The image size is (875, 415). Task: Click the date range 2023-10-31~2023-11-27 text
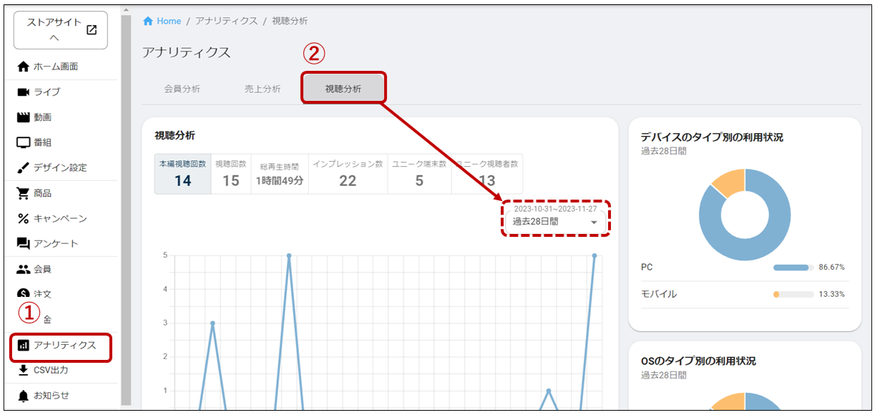555,209
